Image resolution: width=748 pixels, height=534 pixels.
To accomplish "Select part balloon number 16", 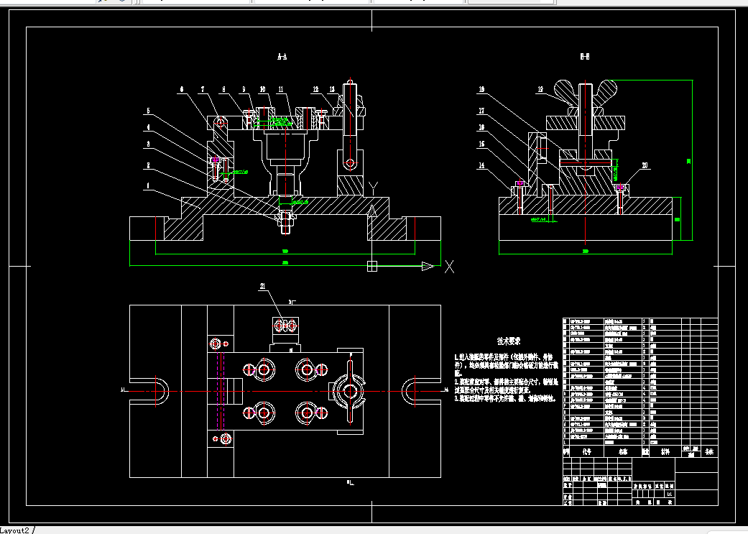I will (x=481, y=127).
